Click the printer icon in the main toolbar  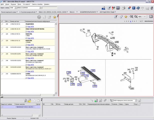tap(124, 8)
